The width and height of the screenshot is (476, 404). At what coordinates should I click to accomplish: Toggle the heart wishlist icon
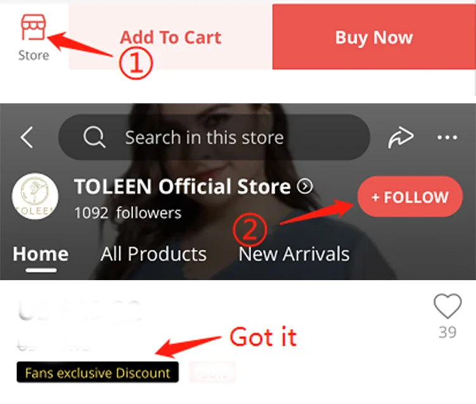point(448,306)
